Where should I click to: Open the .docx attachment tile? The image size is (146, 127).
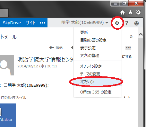[7, 115]
